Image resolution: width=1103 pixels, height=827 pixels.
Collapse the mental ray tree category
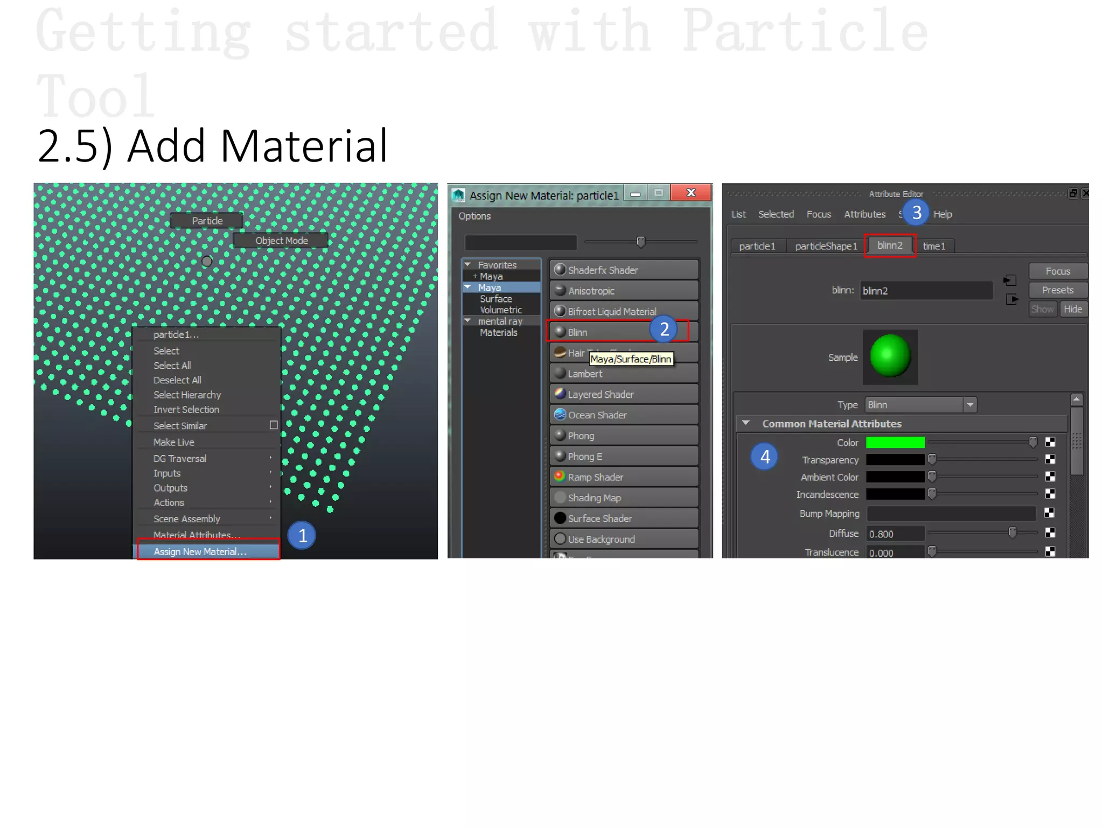(467, 321)
